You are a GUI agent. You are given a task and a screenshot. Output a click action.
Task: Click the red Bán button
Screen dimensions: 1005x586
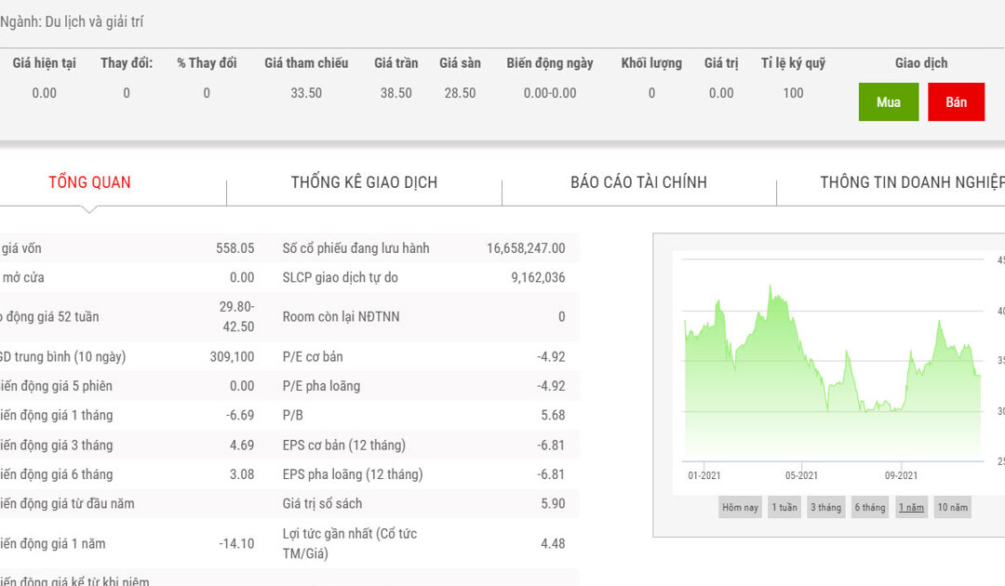point(956,101)
